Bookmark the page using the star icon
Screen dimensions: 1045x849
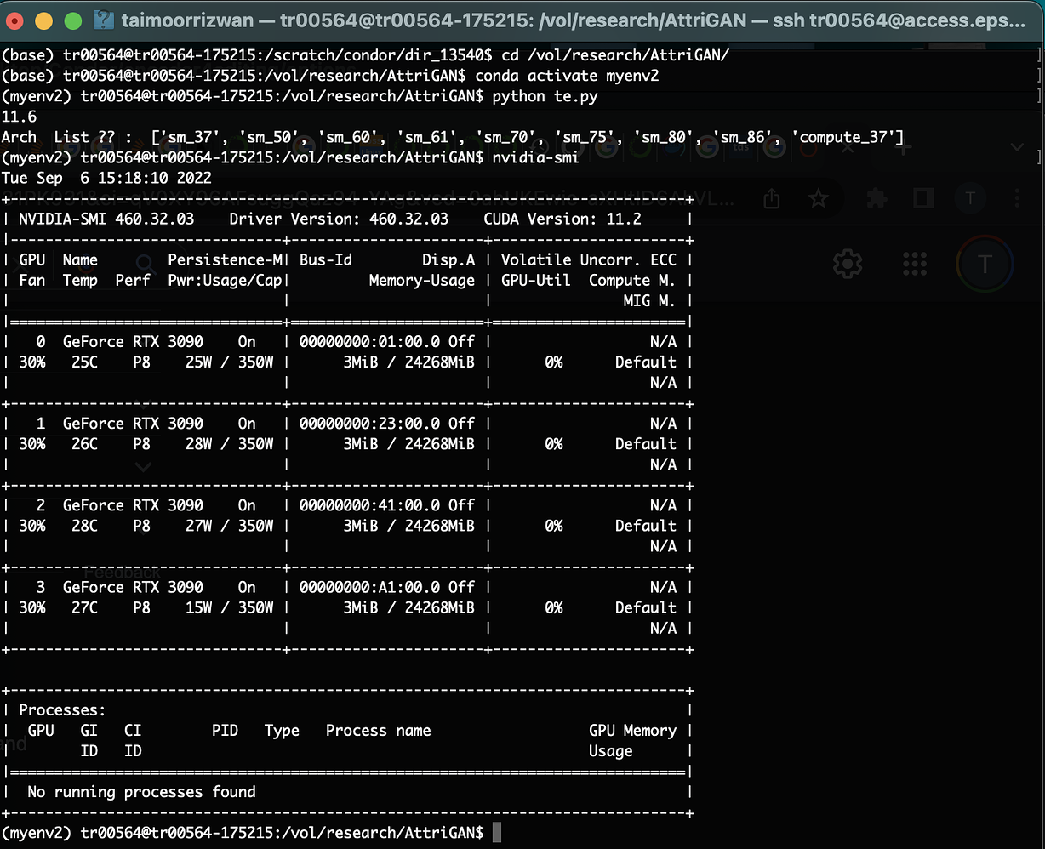[819, 198]
